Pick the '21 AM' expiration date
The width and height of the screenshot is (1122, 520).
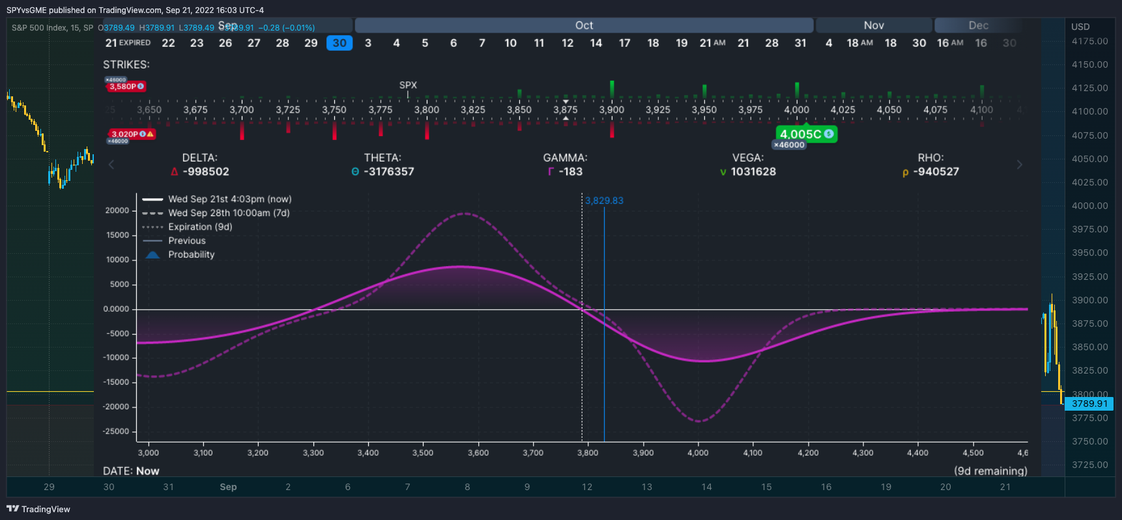(713, 43)
